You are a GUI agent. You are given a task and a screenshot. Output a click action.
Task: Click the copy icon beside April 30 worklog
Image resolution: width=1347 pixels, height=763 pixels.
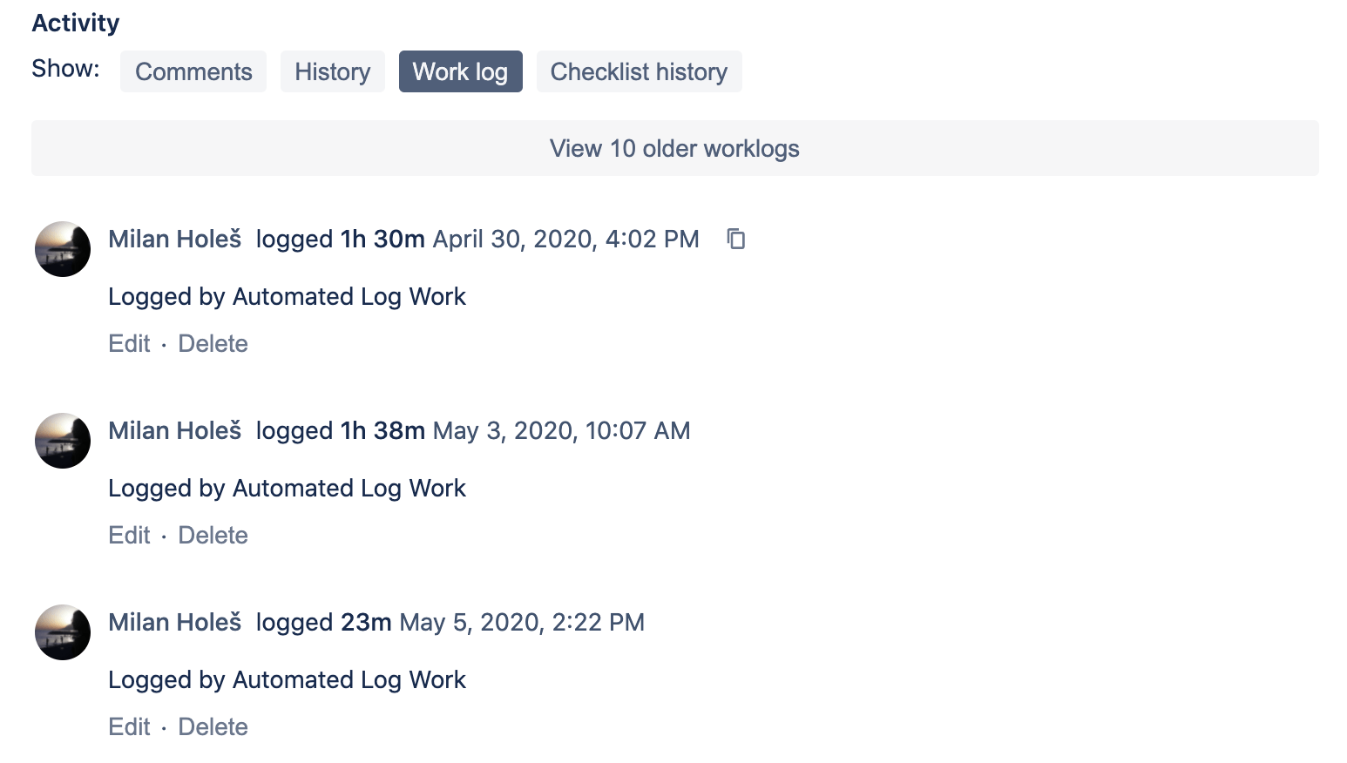click(x=736, y=239)
